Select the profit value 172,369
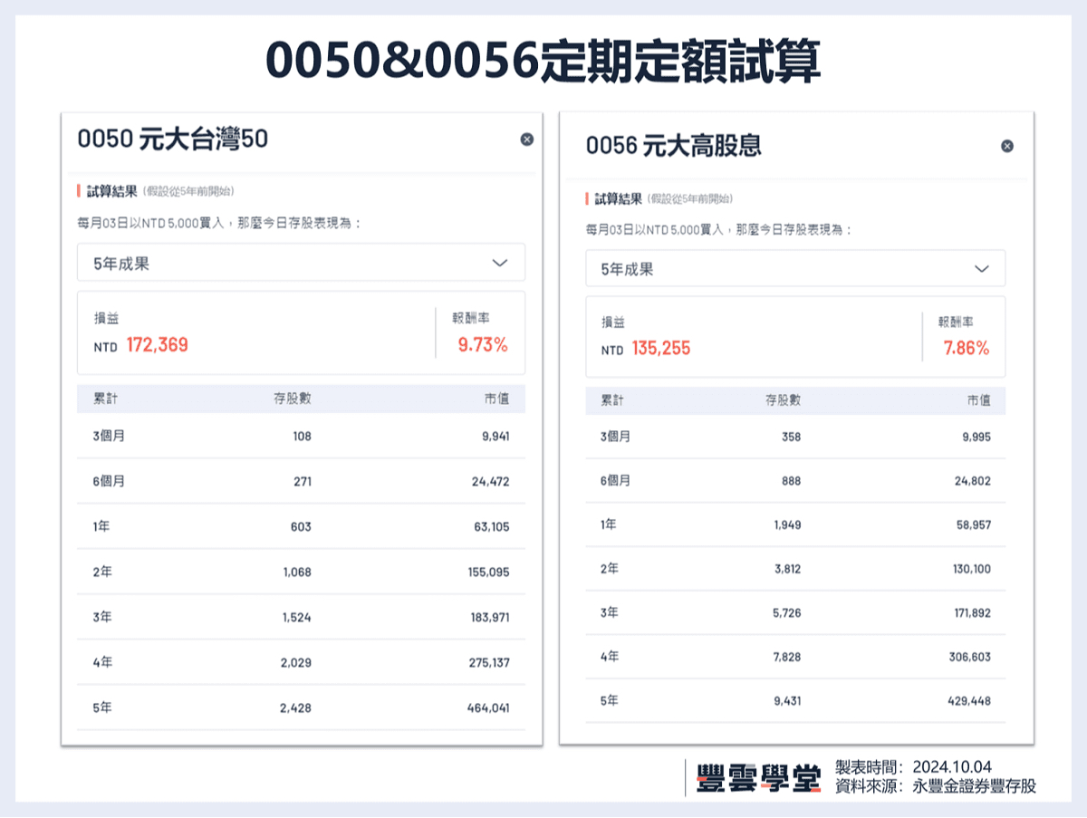This screenshot has width=1087, height=818. (158, 345)
